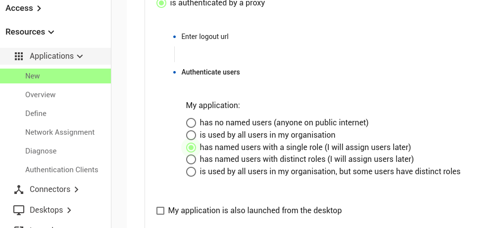Select 'is authenticated by a proxy' radio

[161, 3]
